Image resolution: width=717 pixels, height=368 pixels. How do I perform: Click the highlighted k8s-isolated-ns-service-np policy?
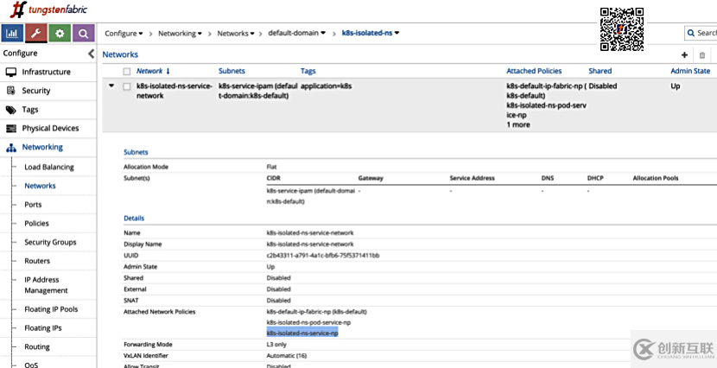click(x=302, y=333)
